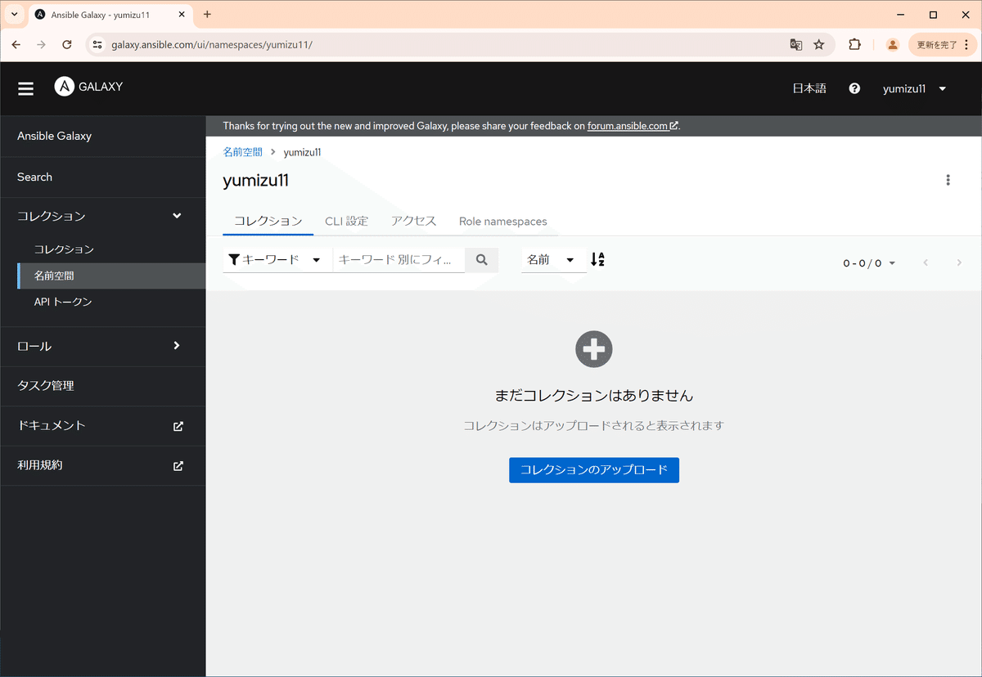This screenshot has width=982, height=677.
Task: Open タスク管理 in the sidebar
Action: (x=102, y=386)
